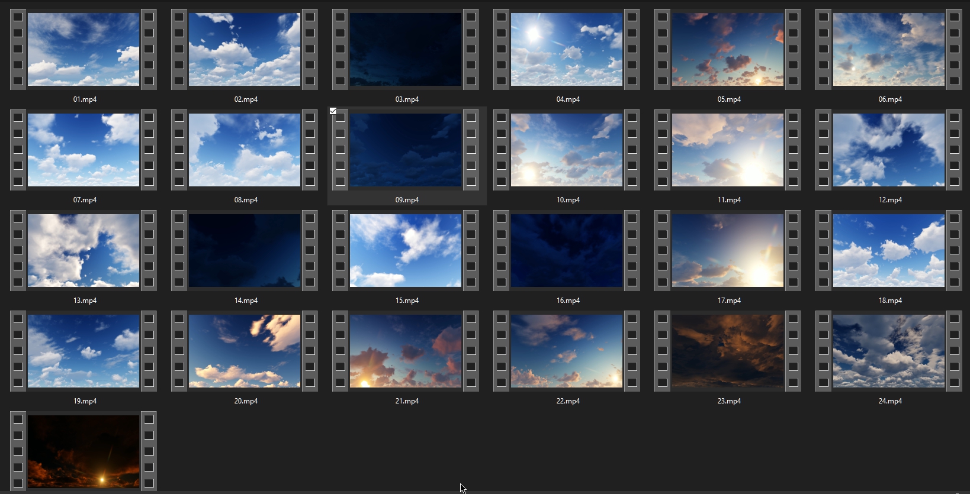Choose the 06.mp4 video thumbnail
The image size is (970, 494).
889,50
